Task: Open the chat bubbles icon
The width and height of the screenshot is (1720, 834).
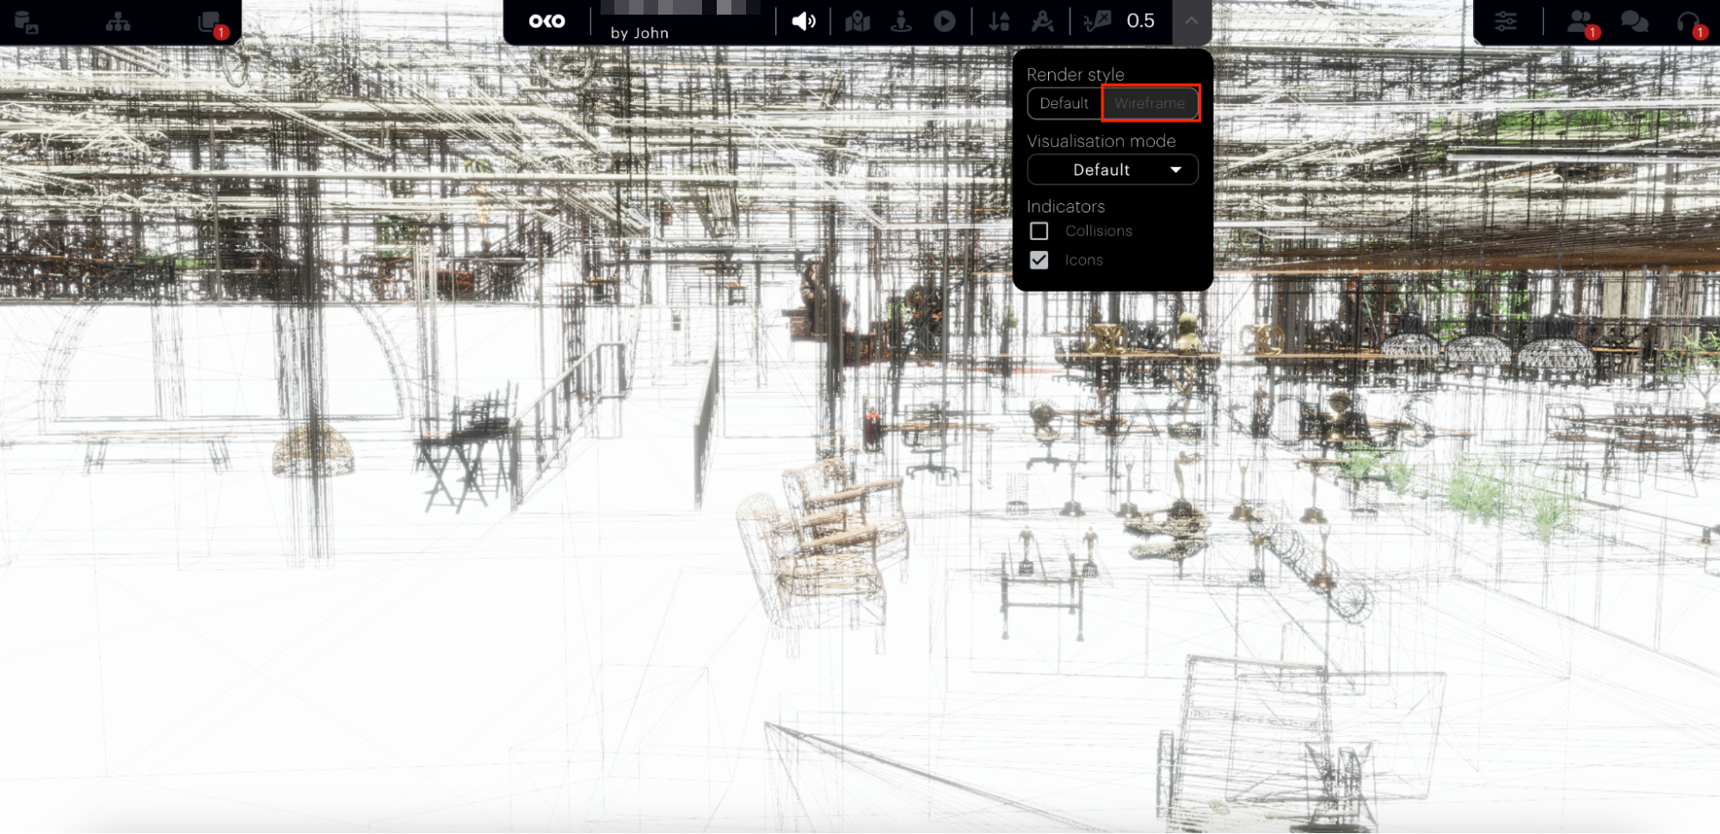Action: pyautogui.click(x=1634, y=21)
